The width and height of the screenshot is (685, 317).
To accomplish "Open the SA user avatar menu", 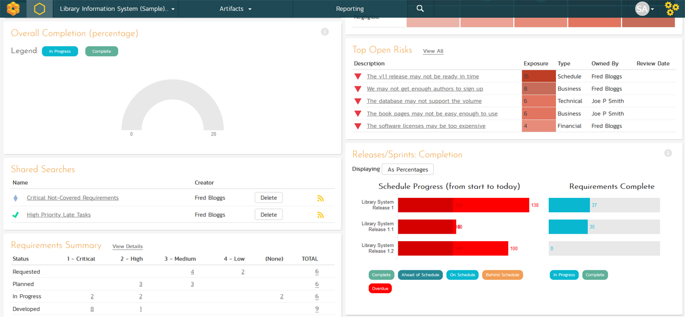I will tap(642, 9).
